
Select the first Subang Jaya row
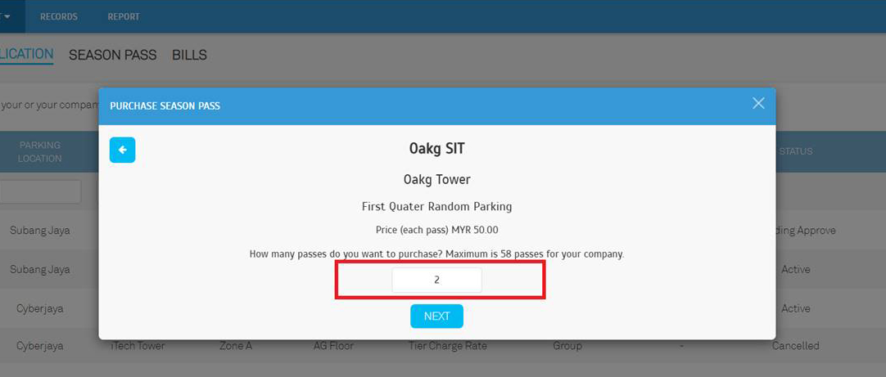pyautogui.click(x=39, y=231)
